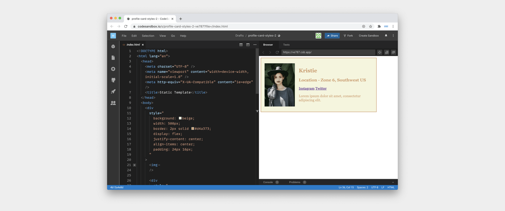The image size is (505, 211).
Task: Open preview in new window icon
Action: point(393,52)
